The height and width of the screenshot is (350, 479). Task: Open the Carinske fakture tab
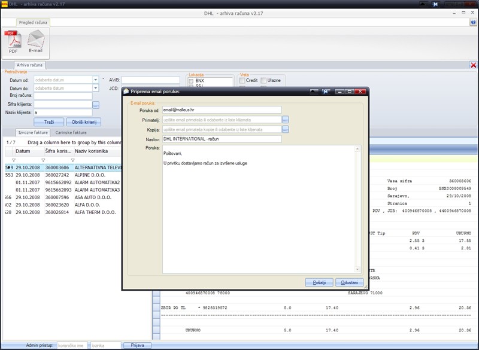(71, 132)
